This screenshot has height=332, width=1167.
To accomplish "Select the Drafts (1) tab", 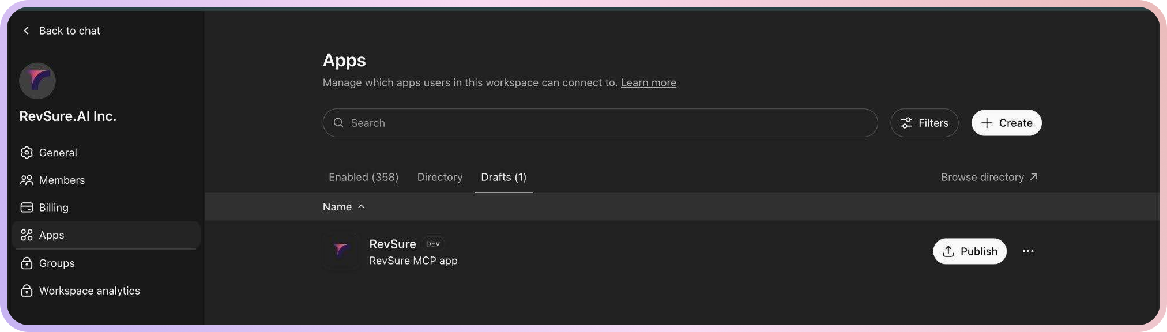I will (x=503, y=177).
